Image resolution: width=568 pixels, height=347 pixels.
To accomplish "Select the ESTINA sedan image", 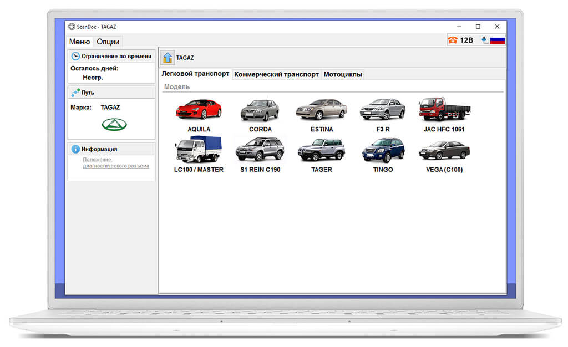I will point(321,109).
